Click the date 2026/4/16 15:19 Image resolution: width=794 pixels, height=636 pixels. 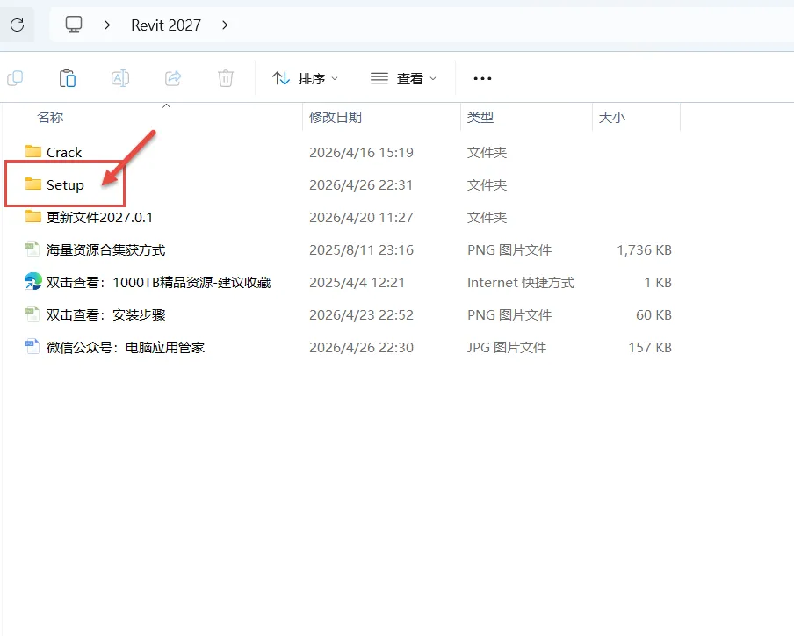click(361, 153)
